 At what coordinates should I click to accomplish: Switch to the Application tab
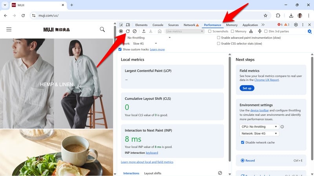pyautogui.click(x=250, y=25)
